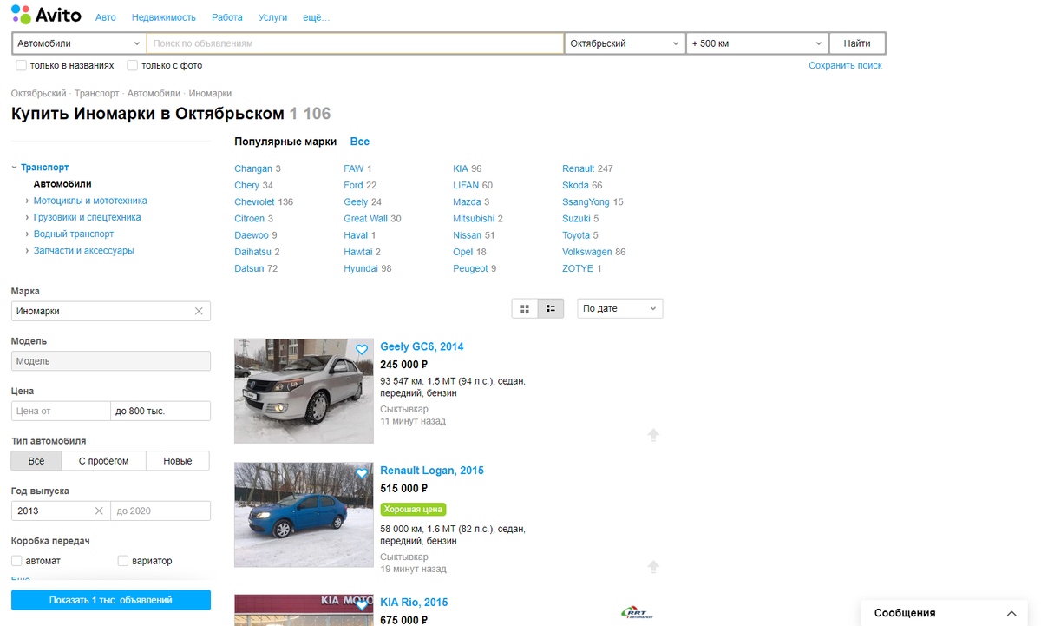Check the автомат gearbox option
The width and height of the screenshot is (1041, 626).
(16, 561)
